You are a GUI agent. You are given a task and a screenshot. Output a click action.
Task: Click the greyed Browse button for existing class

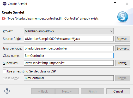[123, 78]
